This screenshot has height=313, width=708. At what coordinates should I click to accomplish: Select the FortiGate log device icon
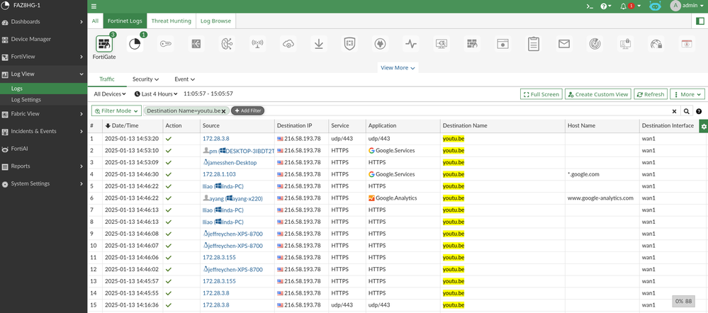pyautogui.click(x=104, y=44)
